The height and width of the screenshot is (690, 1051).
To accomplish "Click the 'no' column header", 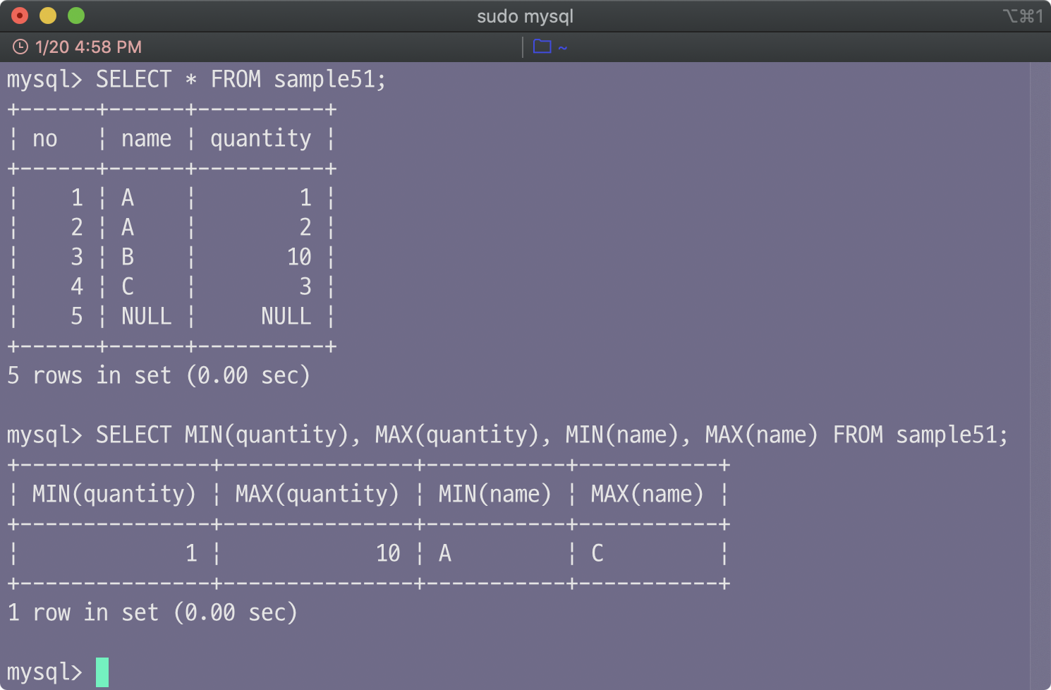I will pyautogui.click(x=45, y=138).
